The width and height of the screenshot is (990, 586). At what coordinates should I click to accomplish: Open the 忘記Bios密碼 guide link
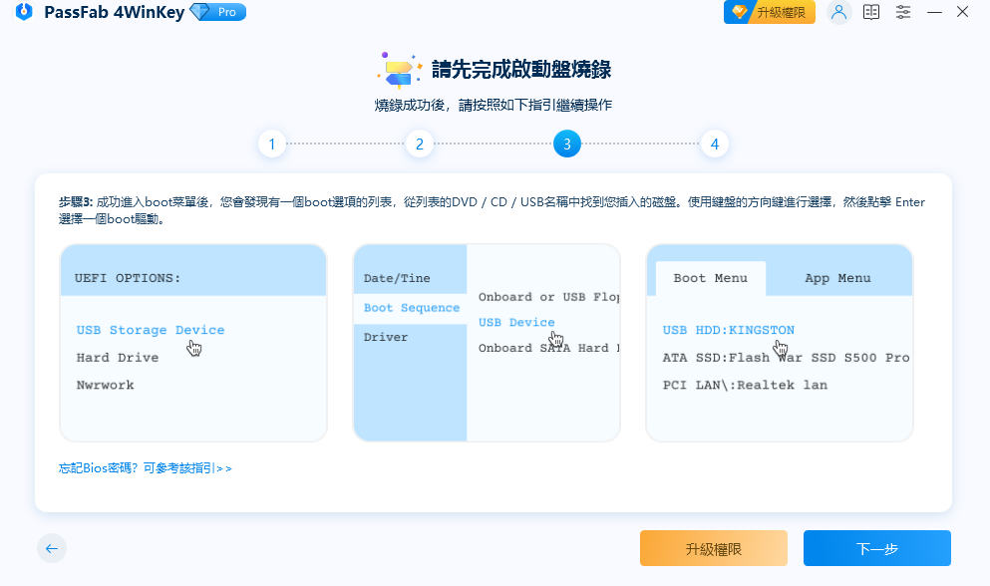click(x=146, y=468)
